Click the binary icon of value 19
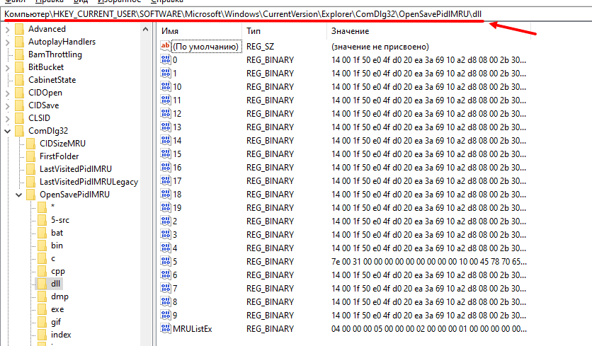 (x=166, y=207)
